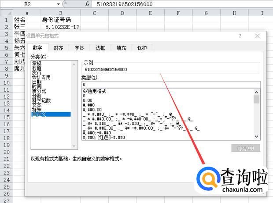Viewport: 273px width, 203px height.
Task: Select 货币 in the category list
Action: pos(37,72)
